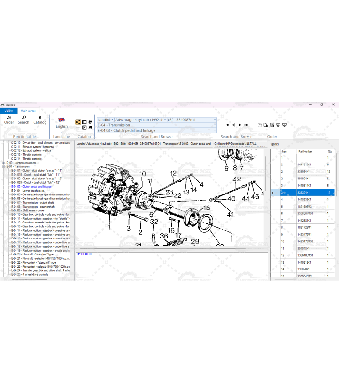Collapse the E-04 Transmission tree node

[4, 166]
